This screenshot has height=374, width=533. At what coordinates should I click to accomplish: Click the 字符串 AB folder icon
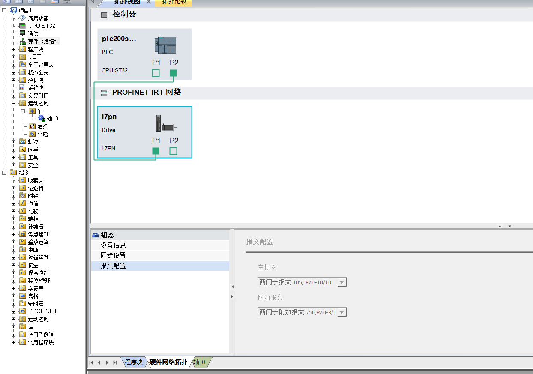[x=23, y=288]
